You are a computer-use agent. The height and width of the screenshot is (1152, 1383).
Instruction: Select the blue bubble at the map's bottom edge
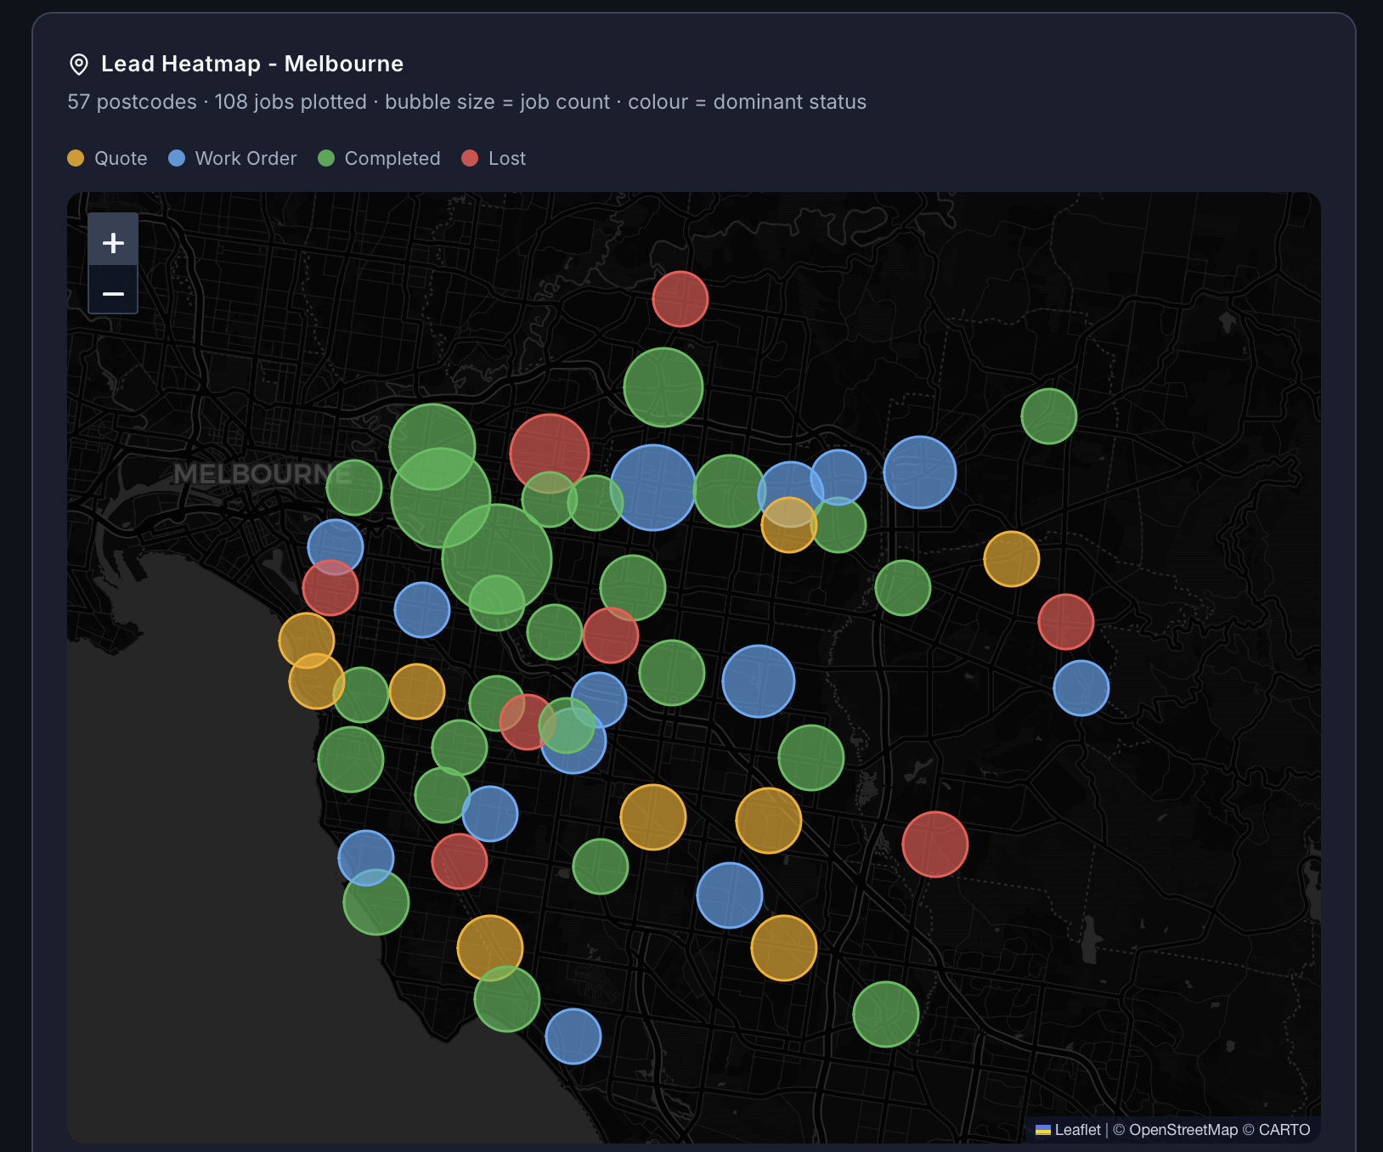pos(573,1036)
